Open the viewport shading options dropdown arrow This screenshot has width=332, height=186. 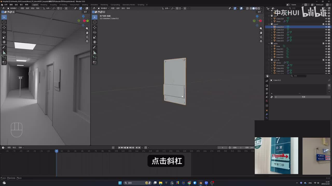pyautogui.click(x=261, y=8)
